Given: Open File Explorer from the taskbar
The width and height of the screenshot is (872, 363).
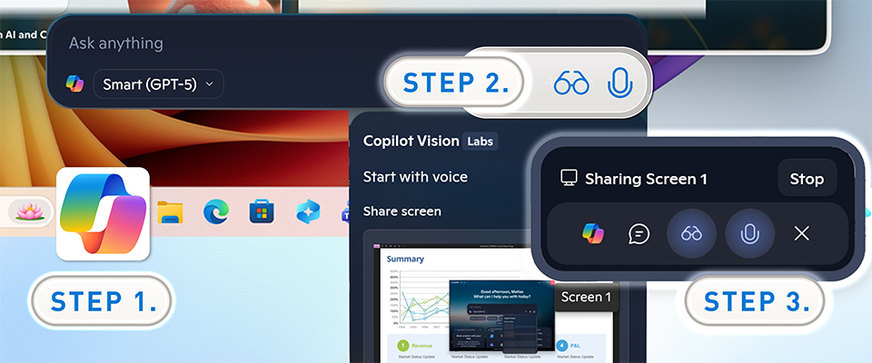Looking at the screenshot, I should point(170,211).
